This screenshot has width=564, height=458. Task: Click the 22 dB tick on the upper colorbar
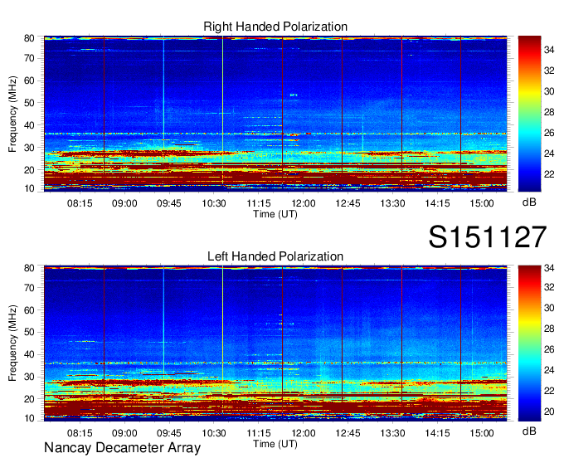pyautogui.click(x=549, y=174)
